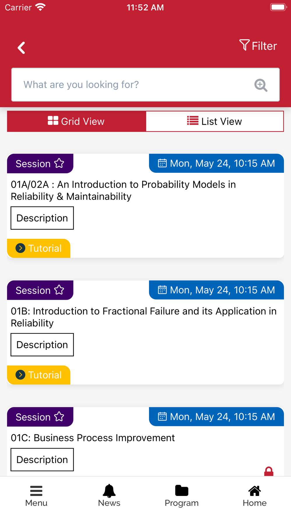Image resolution: width=291 pixels, height=519 pixels.
Task: Expand Tutorial tag on 01A/02A session
Action: pyautogui.click(x=39, y=248)
